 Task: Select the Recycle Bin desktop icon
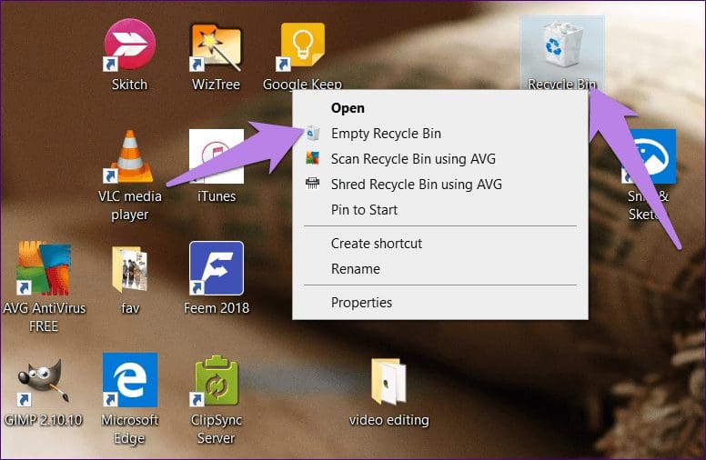tap(562, 47)
